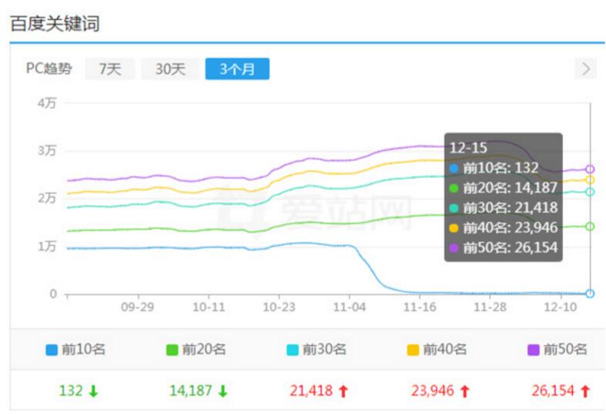Toggle the 前20名 legend series
The image size is (606, 414).
pyautogui.click(x=196, y=349)
